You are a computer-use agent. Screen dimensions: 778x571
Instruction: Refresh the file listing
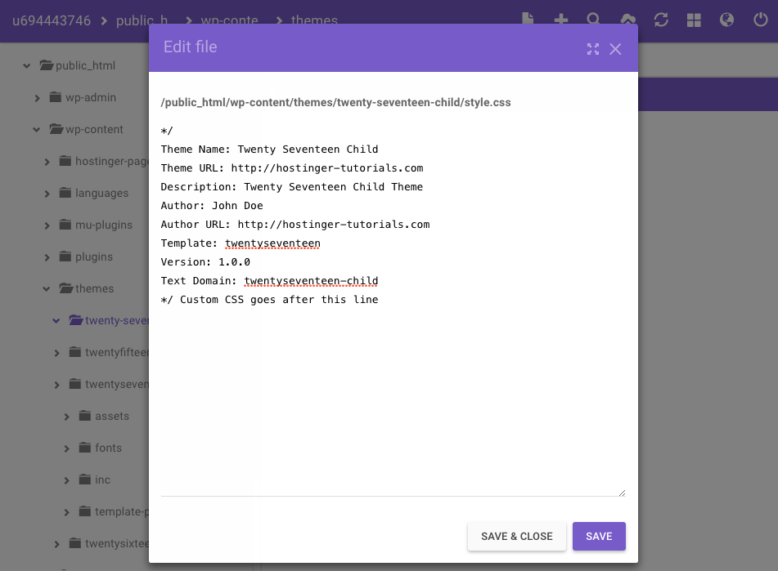point(661,20)
